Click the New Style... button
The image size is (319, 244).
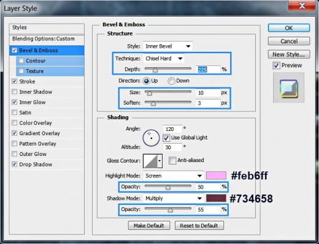coord(289,54)
